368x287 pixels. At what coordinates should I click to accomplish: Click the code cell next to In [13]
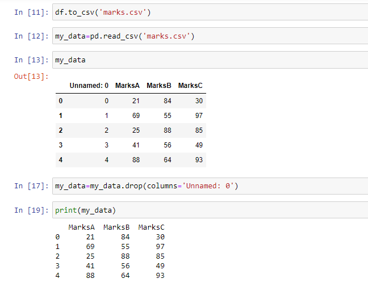[x=210, y=60]
